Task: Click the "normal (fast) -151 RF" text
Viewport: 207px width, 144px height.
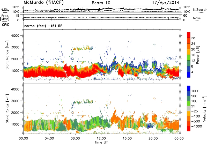Action: (x=43, y=26)
